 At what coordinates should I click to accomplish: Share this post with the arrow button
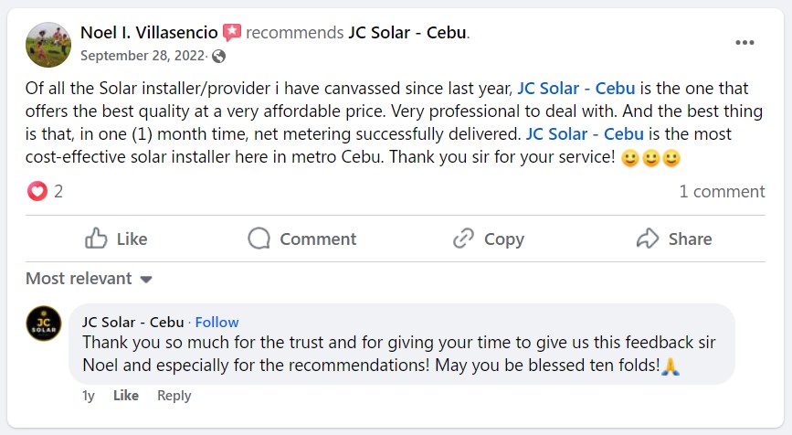[x=673, y=239]
